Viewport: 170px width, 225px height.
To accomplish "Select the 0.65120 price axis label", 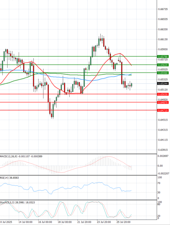I will tap(163, 90).
